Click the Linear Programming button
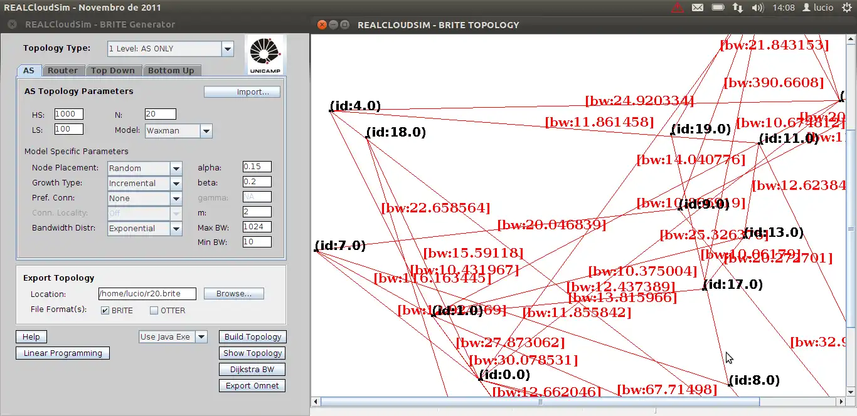This screenshot has height=416, width=857. 63,353
